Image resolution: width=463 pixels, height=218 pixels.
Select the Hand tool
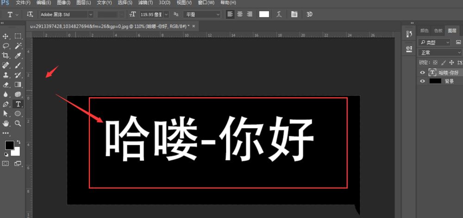click(x=6, y=123)
